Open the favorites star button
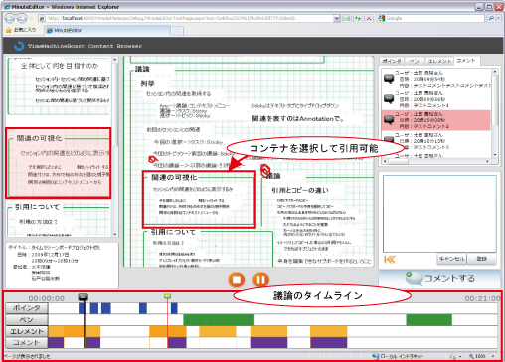This screenshot has width=505, height=362. 21,30
